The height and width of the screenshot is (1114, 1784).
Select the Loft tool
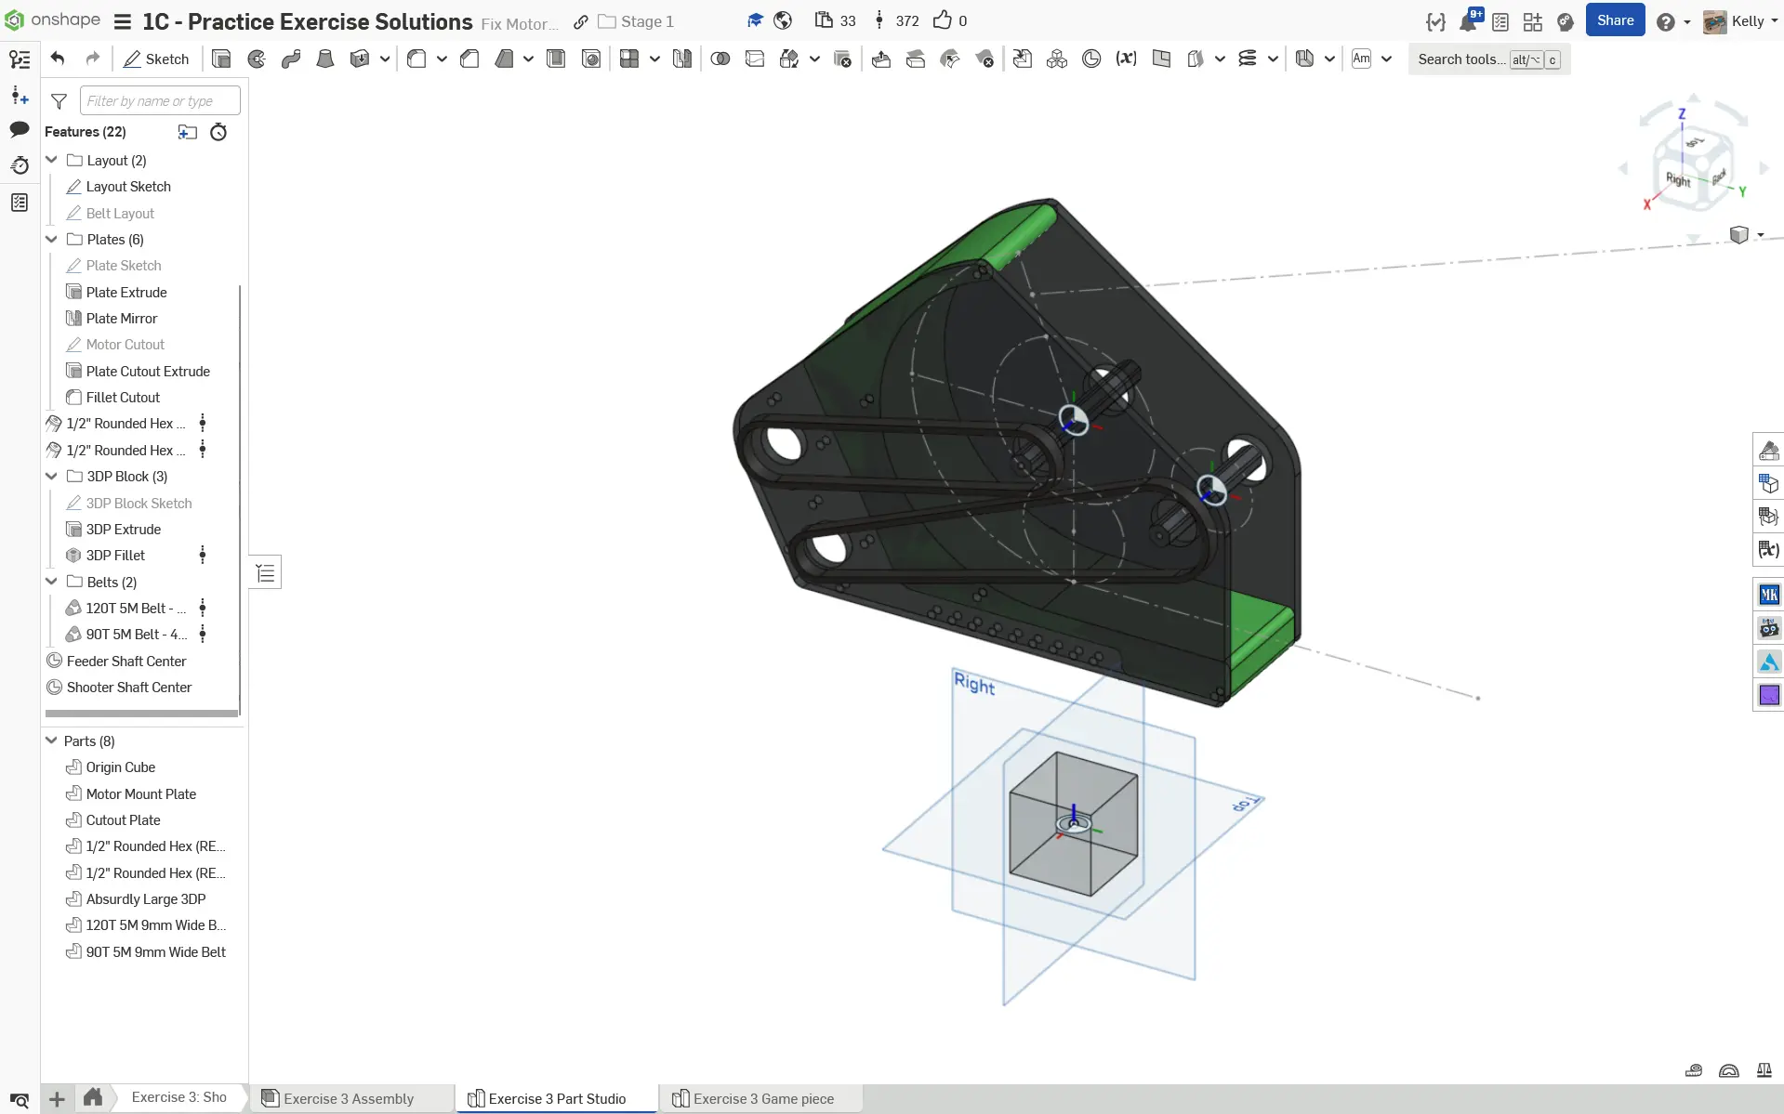tap(325, 59)
